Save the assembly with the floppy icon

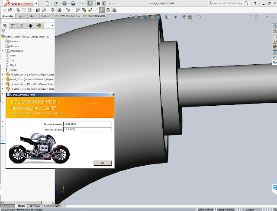coord(64,3)
